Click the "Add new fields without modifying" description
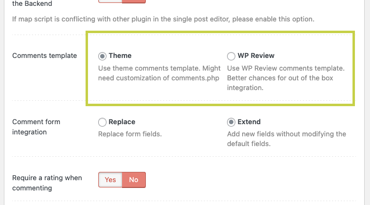370x205 pixels. pos(286,139)
